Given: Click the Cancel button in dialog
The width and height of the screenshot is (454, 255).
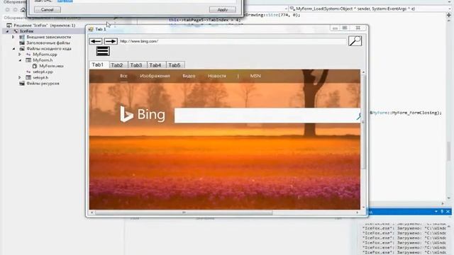Looking at the screenshot, I should tap(48, 9).
